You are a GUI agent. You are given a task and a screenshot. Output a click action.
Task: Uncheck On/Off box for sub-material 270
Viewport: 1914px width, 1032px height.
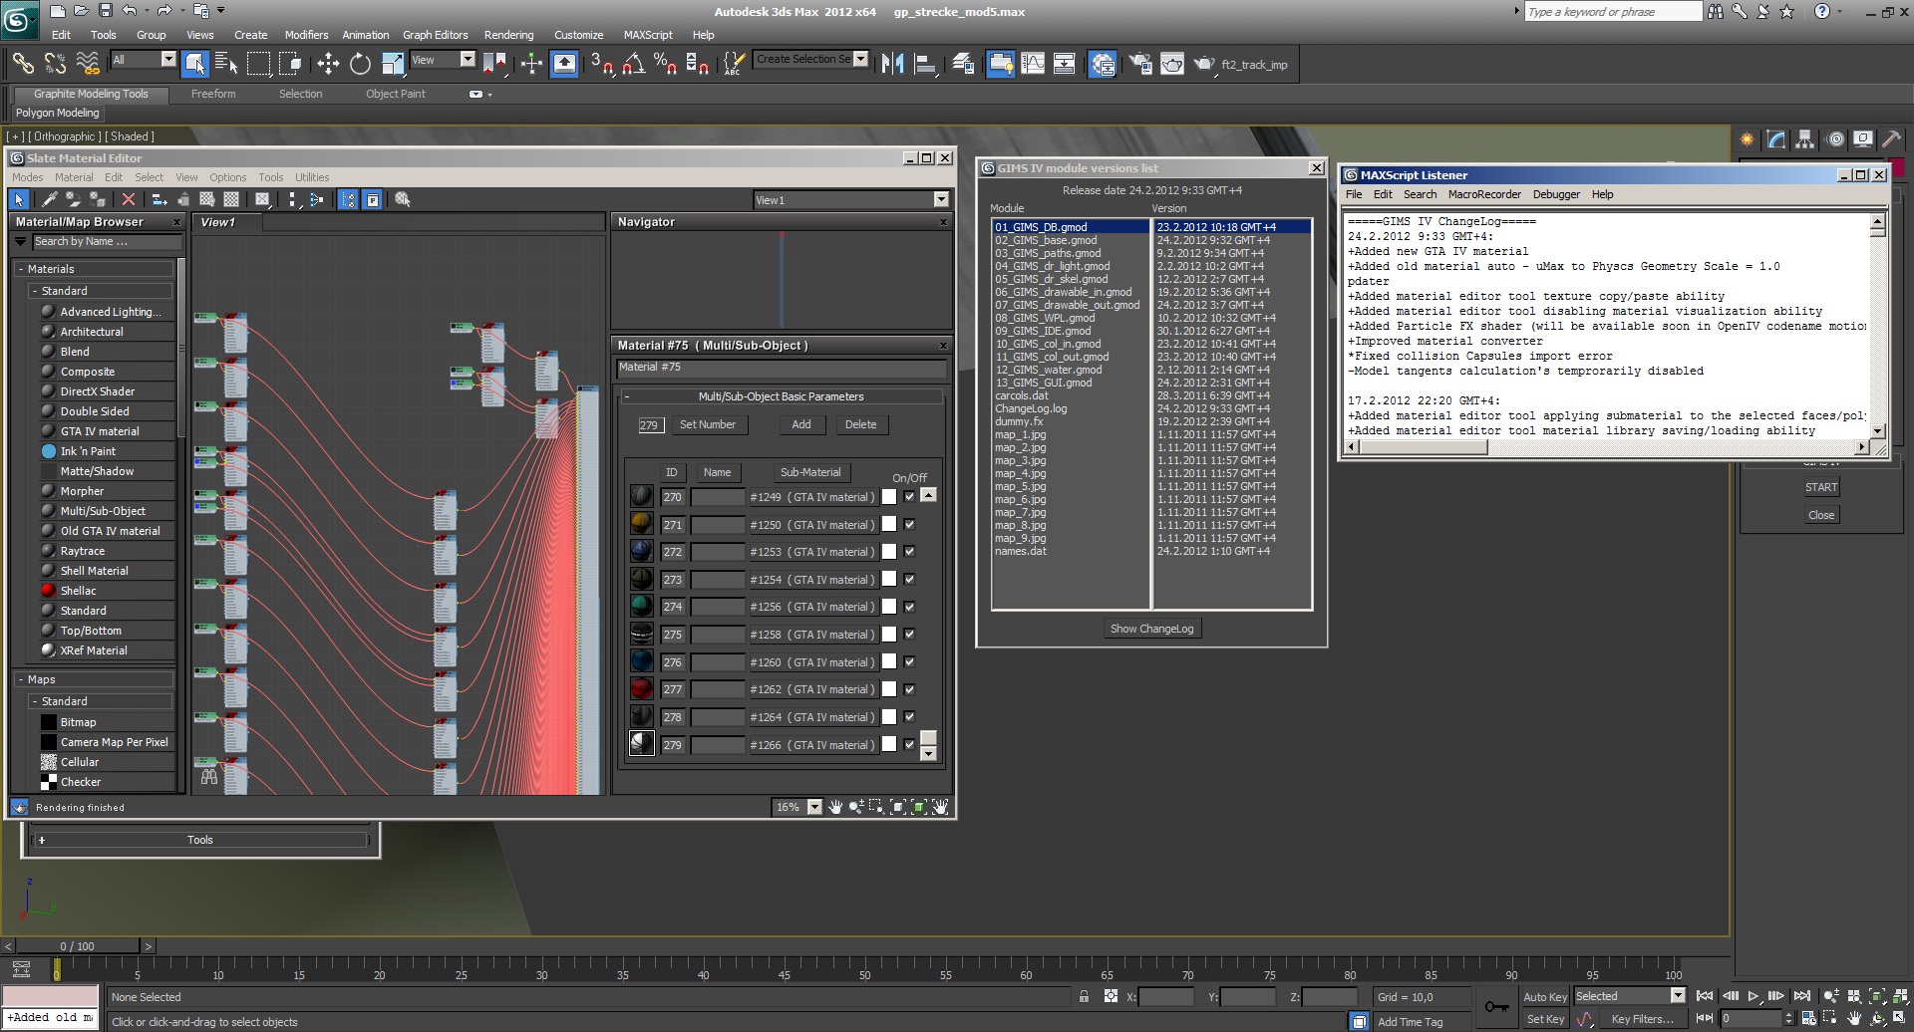click(909, 497)
